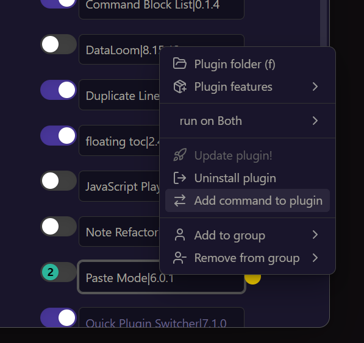Click the Note Refactor plugin name field
The image size is (364, 343).
pos(120,232)
